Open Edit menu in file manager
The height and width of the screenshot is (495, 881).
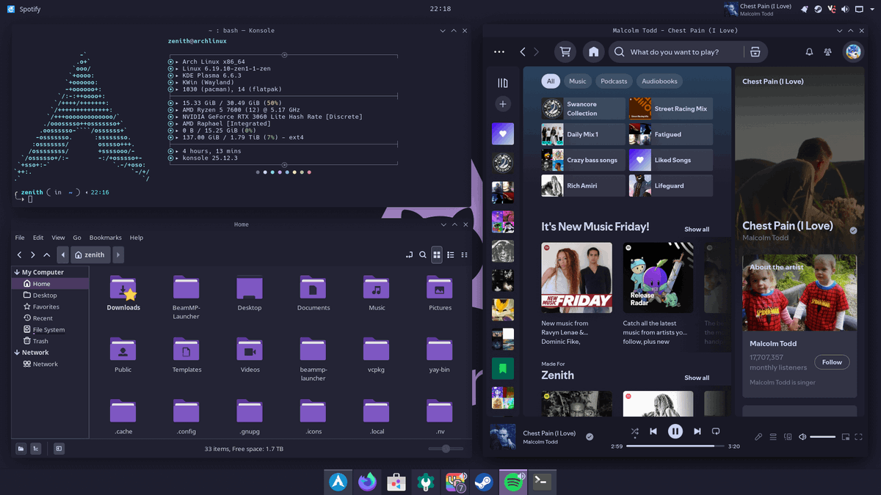[x=38, y=238]
